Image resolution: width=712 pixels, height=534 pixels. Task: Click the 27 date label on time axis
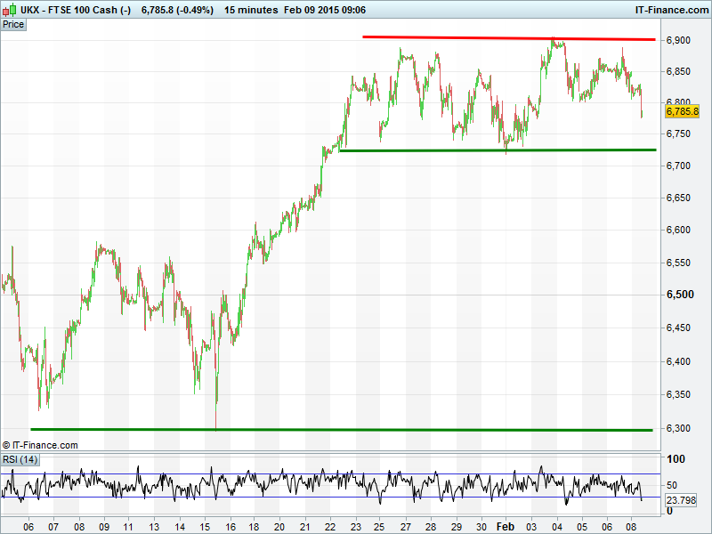point(405,527)
